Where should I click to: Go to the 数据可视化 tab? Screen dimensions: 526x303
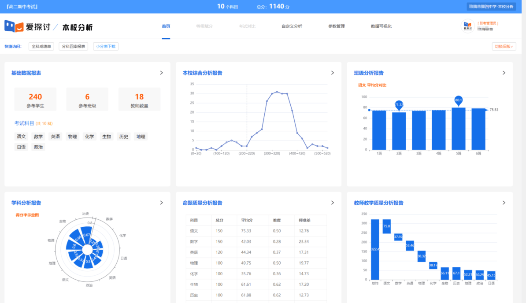381,26
